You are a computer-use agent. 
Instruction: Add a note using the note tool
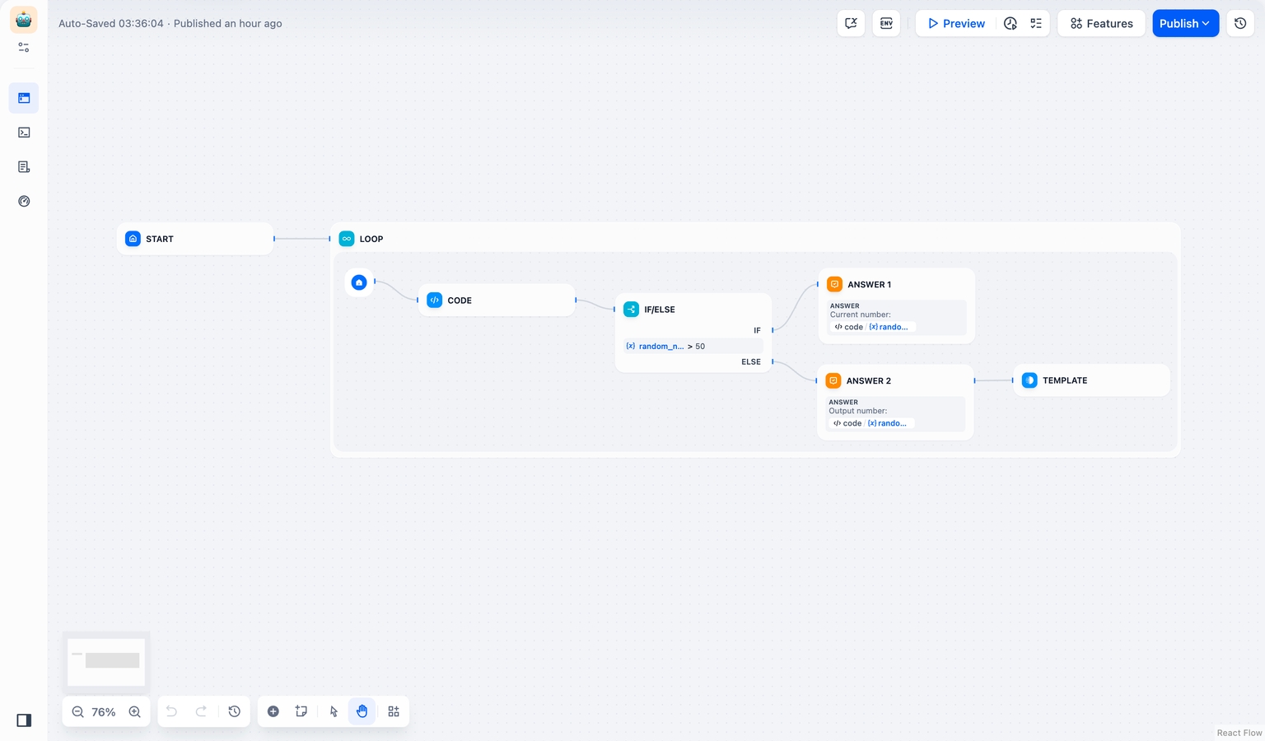click(x=301, y=711)
